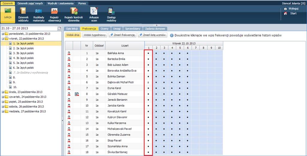Screen dimensions: 307x156
Task: Open the Sprawdziany tab
Action: pos(133,28)
